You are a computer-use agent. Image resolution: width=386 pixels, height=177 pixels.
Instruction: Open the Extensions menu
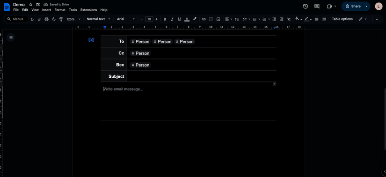(88, 10)
